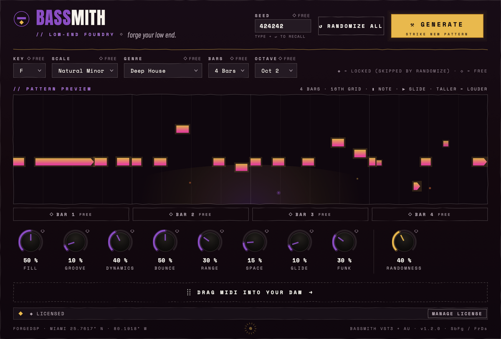Click the lock diamond above the Groove knob
The image size is (501, 339).
click(x=87, y=231)
